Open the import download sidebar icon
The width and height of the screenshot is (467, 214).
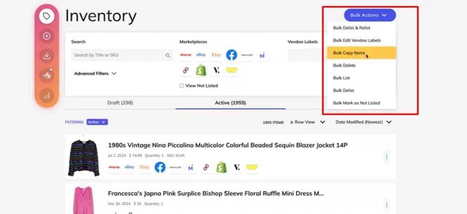click(x=47, y=56)
